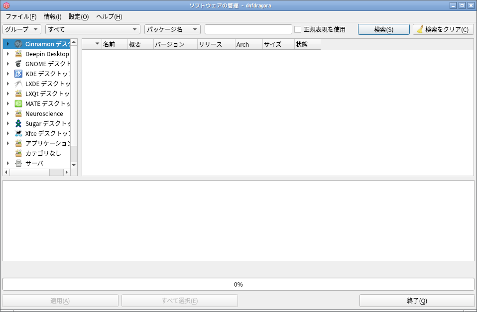Select the Neuroscience group row
Viewport: 477px width, 312px height.
click(37, 113)
